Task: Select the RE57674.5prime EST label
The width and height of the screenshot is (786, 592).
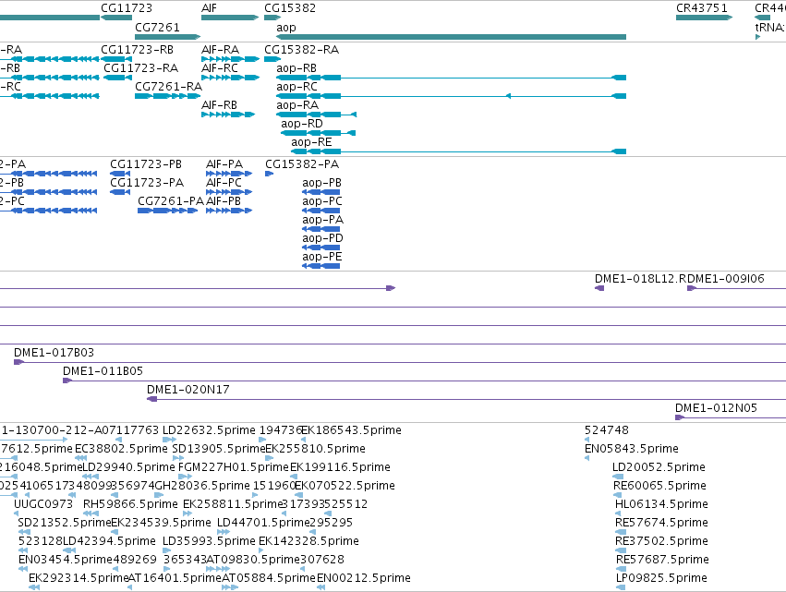Action: 661,523
